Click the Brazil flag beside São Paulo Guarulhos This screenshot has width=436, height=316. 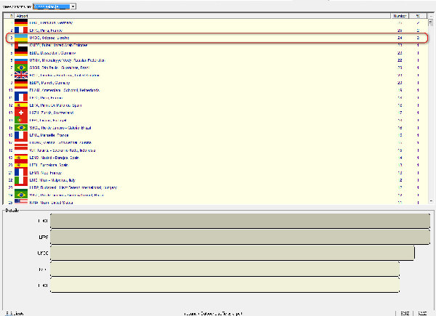(x=21, y=68)
